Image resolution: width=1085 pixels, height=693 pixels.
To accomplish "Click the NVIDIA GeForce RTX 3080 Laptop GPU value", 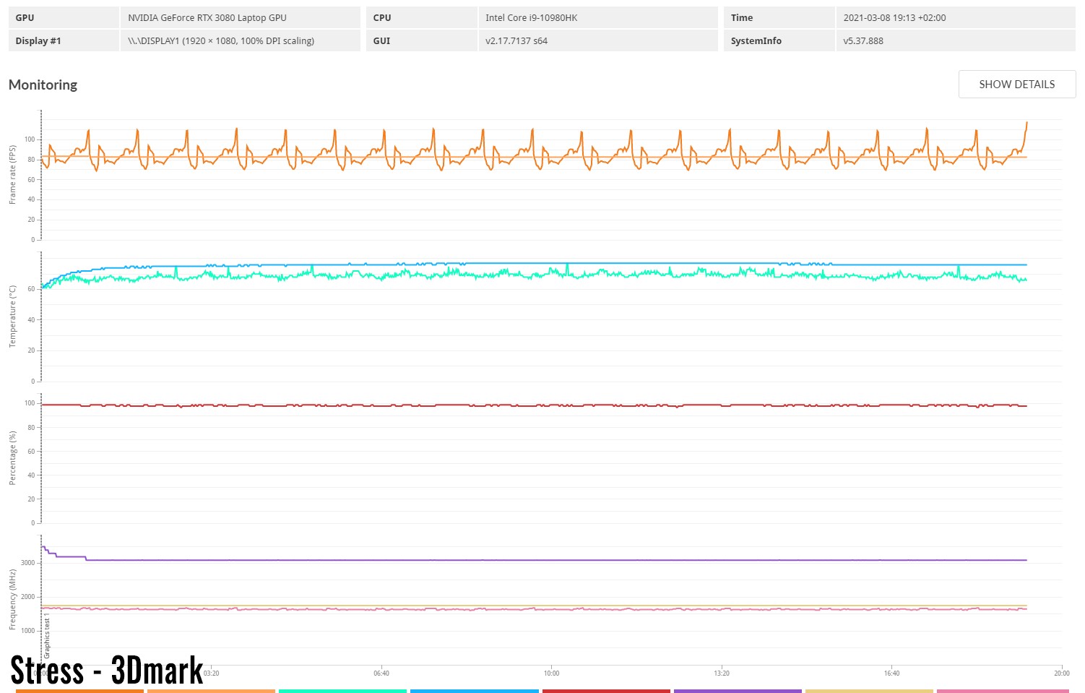I will coord(207,18).
